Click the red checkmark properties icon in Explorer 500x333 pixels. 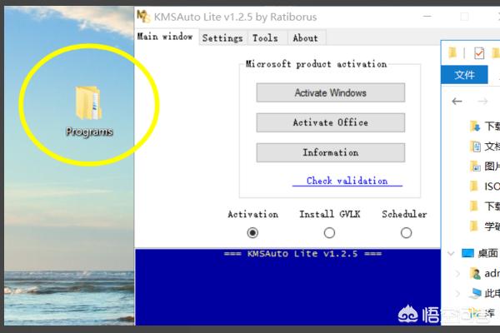(x=479, y=53)
